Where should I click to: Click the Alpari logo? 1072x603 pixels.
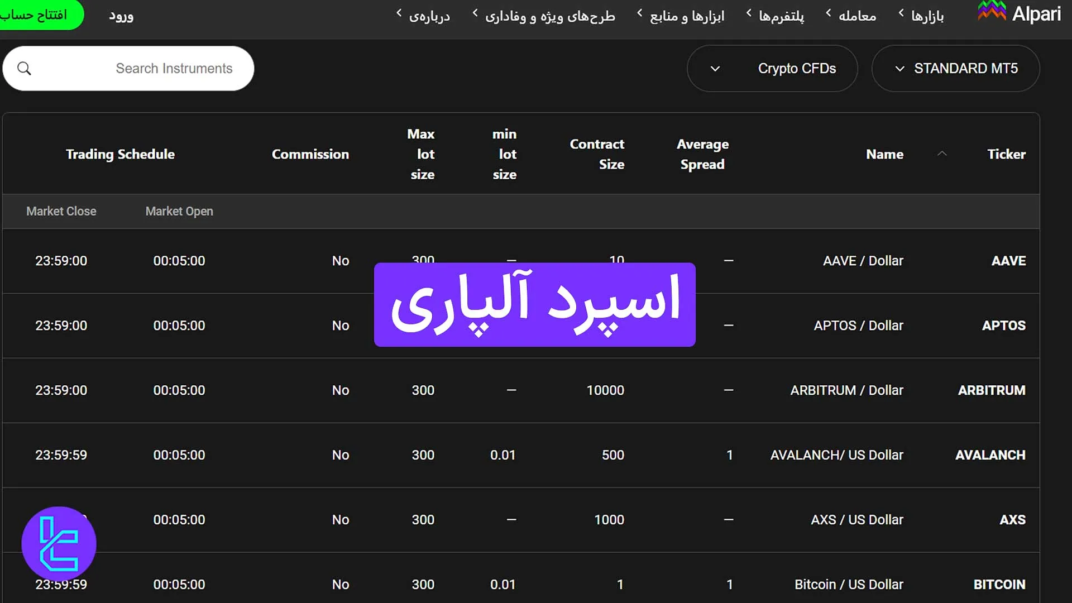click(1019, 14)
